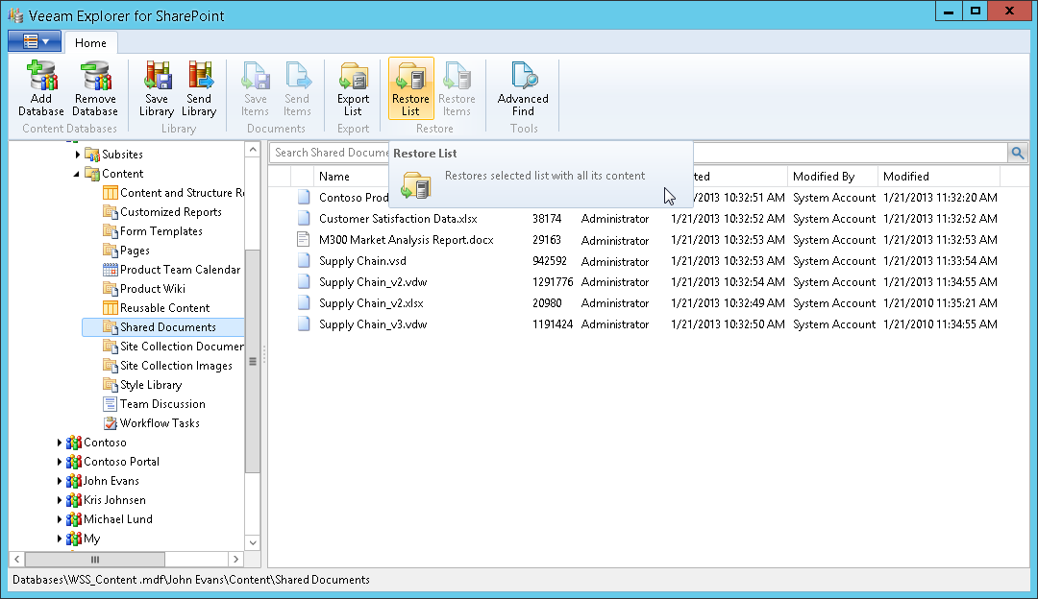This screenshot has width=1038, height=599.
Task: Click the tree horizontal scroll left arrow
Action: tap(17, 560)
